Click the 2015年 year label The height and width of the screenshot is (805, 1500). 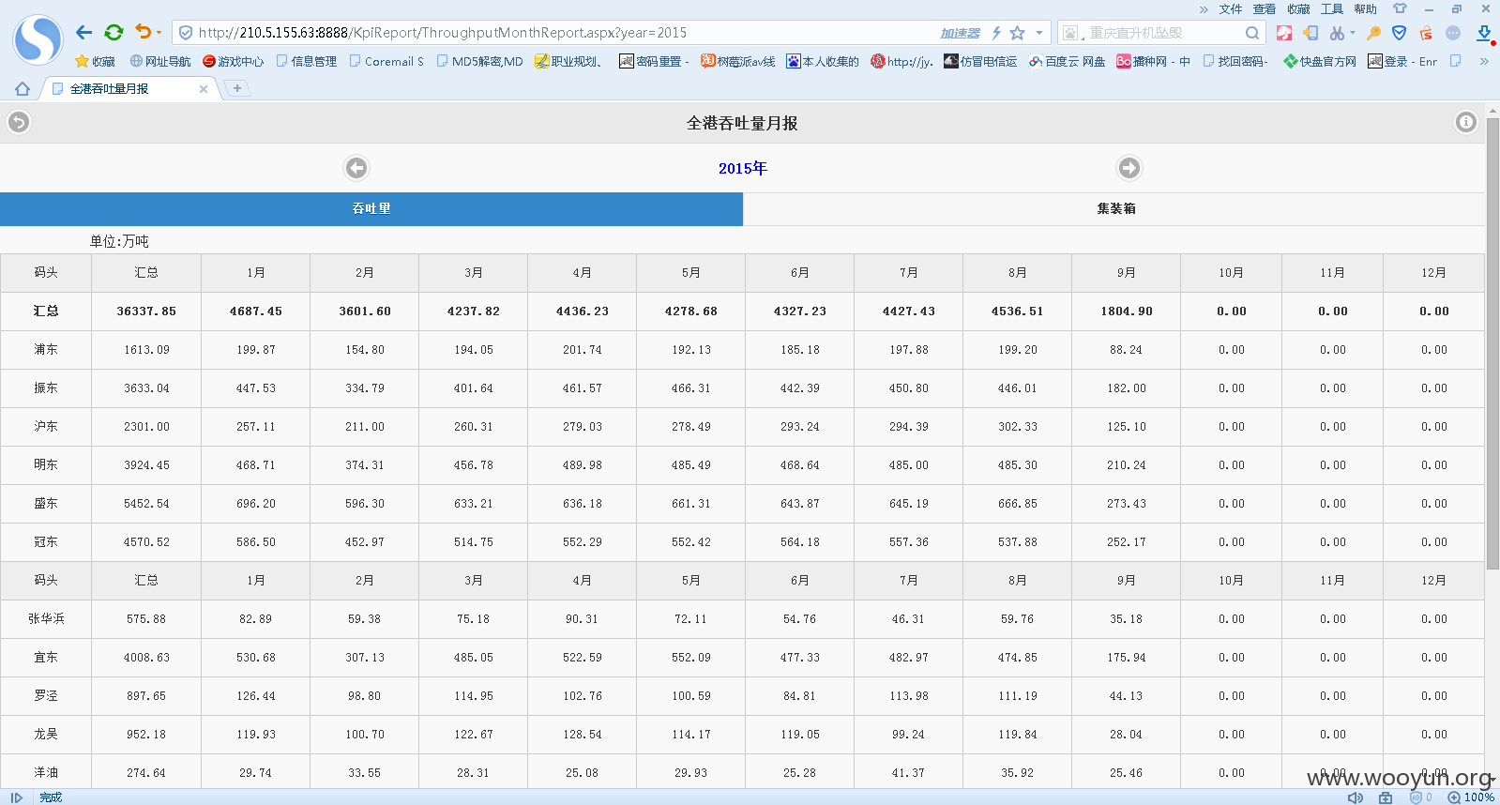point(743,168)
